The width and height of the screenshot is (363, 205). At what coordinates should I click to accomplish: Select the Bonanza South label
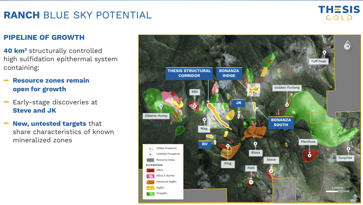point(281,122)
